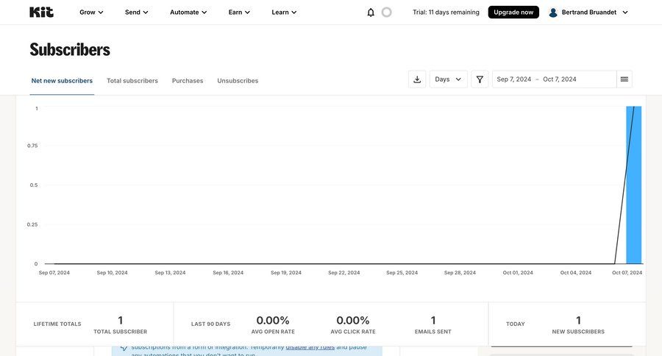Download subscriber data with export icon
662x356 pixels.
coord(417,79)
